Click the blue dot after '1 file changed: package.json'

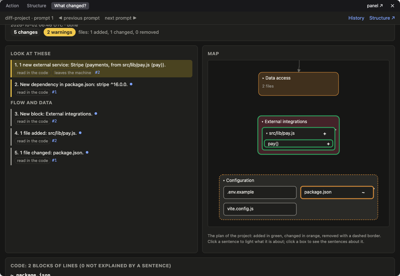(x=87, y=153)
